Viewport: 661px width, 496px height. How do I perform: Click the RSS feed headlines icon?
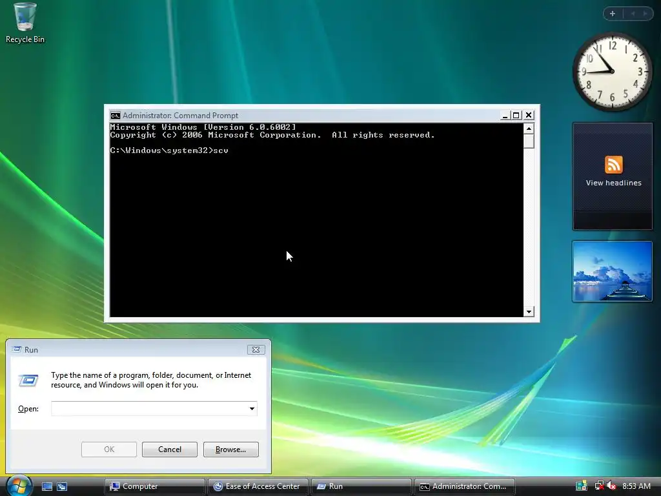[613, 165]
